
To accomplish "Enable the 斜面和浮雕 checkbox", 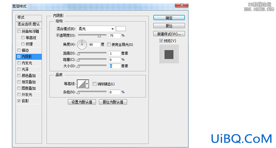I will pos(19,31).
